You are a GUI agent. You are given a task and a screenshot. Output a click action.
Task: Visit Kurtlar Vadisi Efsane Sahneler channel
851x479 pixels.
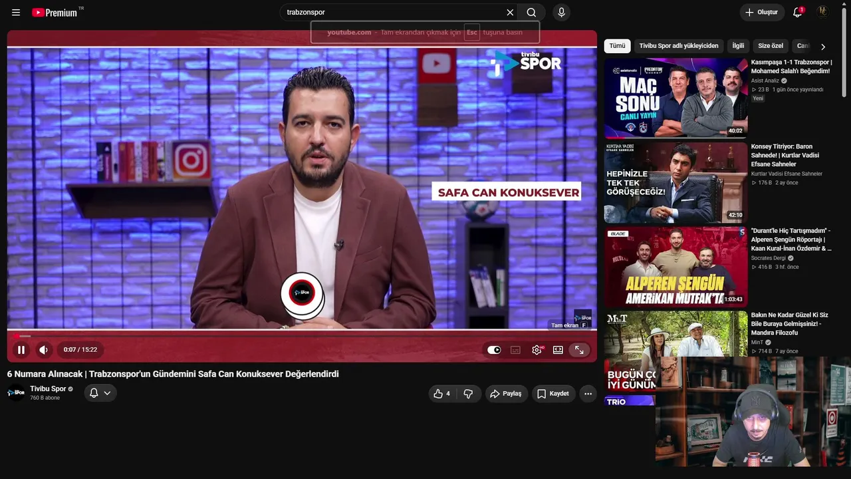[x=787, y=174]
